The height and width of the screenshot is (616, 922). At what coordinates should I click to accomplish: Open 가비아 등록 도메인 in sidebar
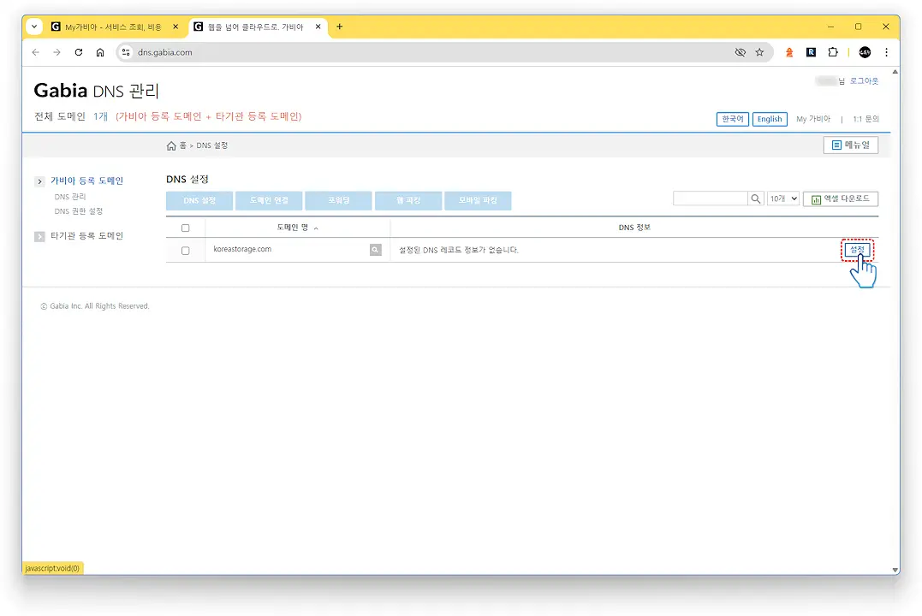pos(87,181)
